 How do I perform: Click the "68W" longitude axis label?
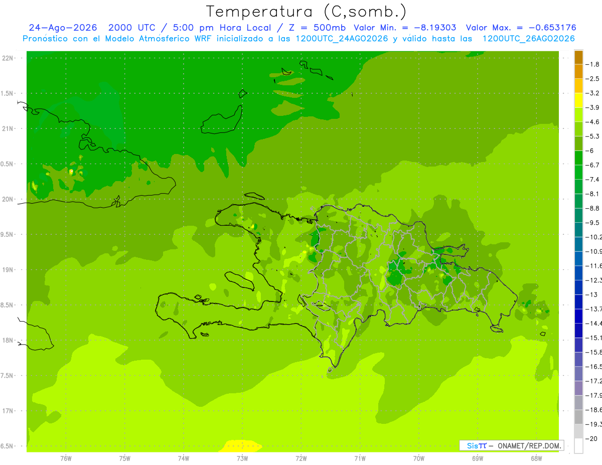coord(536,458)
